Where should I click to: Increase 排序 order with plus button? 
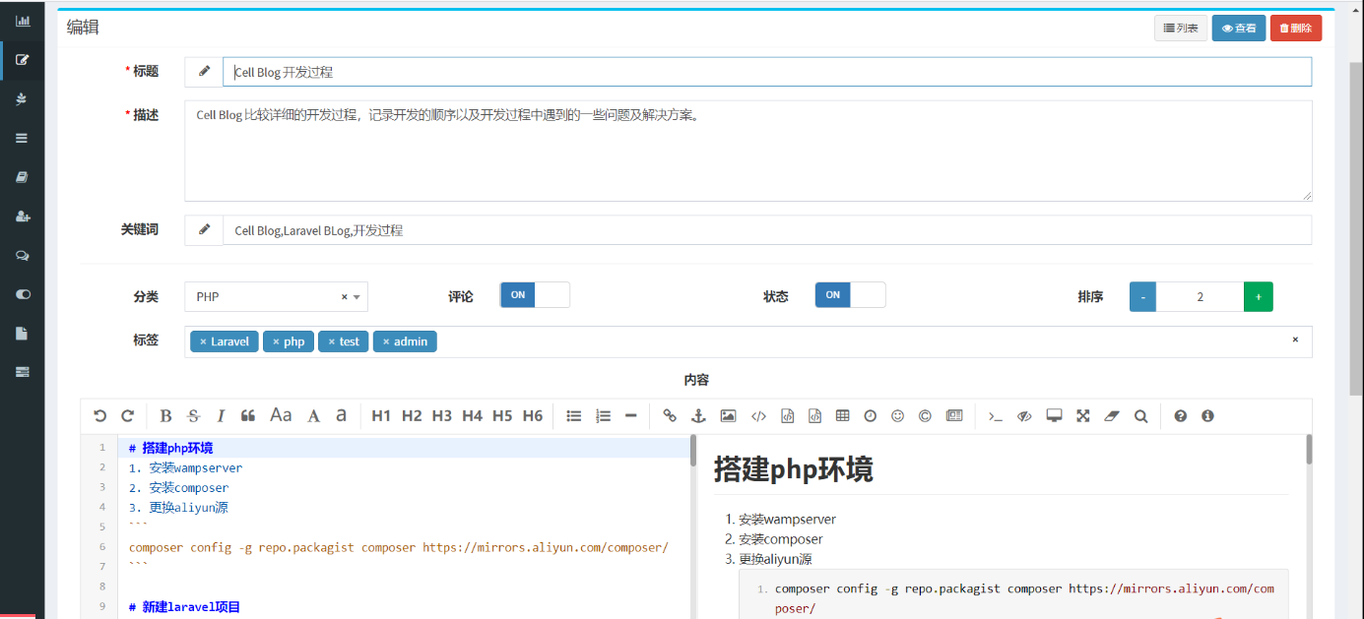pos(1259,296)
